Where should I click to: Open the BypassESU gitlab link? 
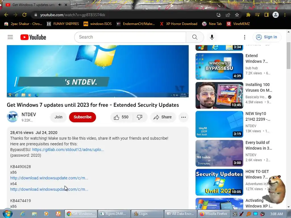(x=68, y=150)
